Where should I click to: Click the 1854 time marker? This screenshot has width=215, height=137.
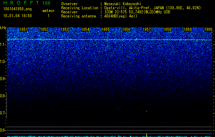coord(85,29)
